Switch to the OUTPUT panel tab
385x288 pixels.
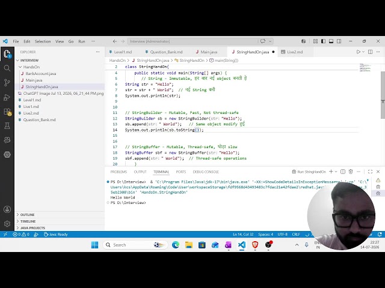(x=140, y=172)
